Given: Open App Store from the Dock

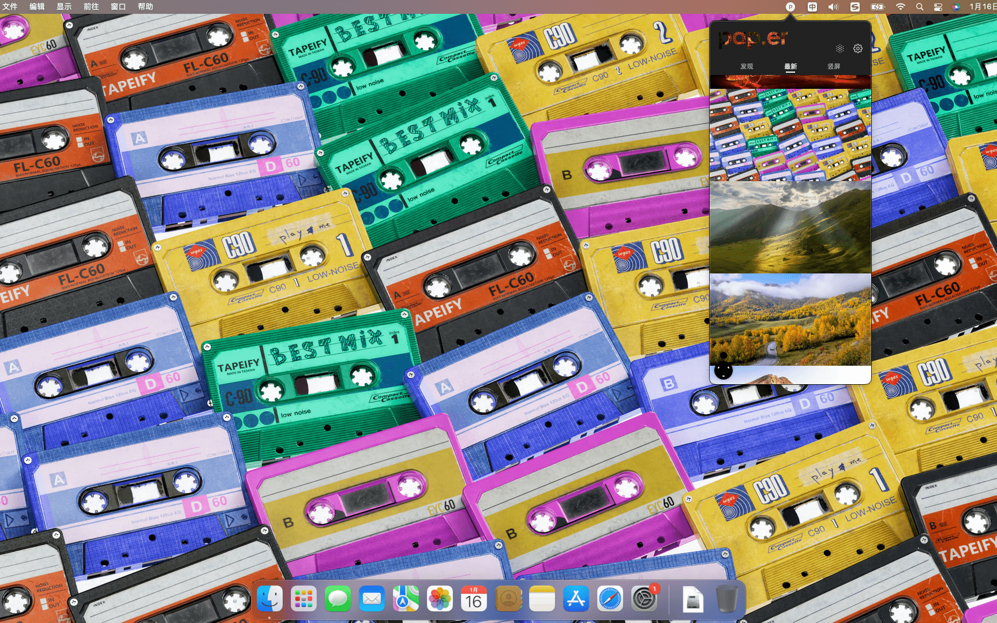Looking at the screenshot, I should (x=576, y=599).
